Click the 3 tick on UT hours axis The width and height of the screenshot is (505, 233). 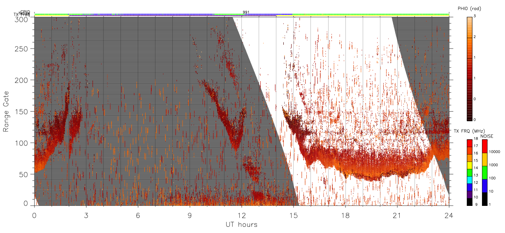pyautogui.click(x=86, y=215)
